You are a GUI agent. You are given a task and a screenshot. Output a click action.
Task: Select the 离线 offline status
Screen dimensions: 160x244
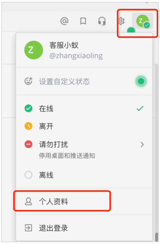(84, 175)
